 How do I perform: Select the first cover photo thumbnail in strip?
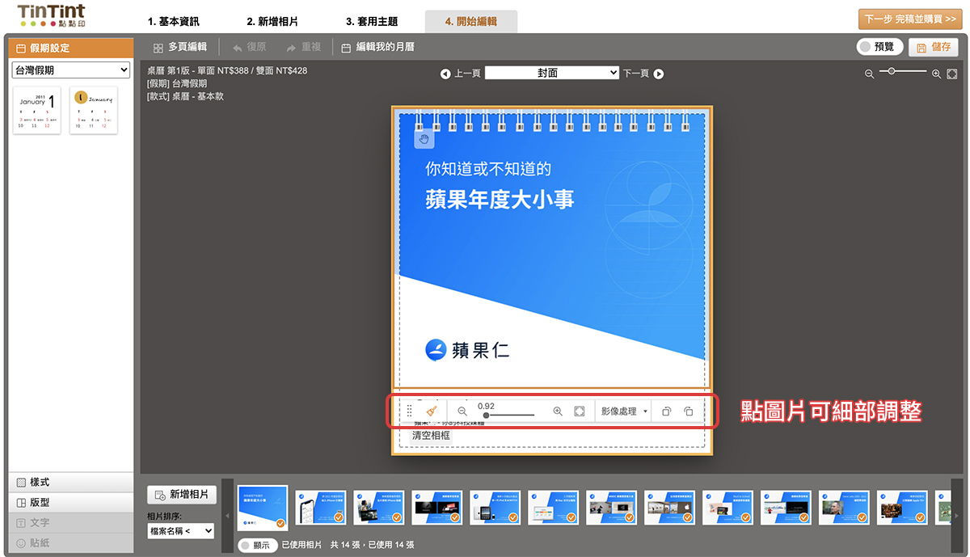(263, 508)
